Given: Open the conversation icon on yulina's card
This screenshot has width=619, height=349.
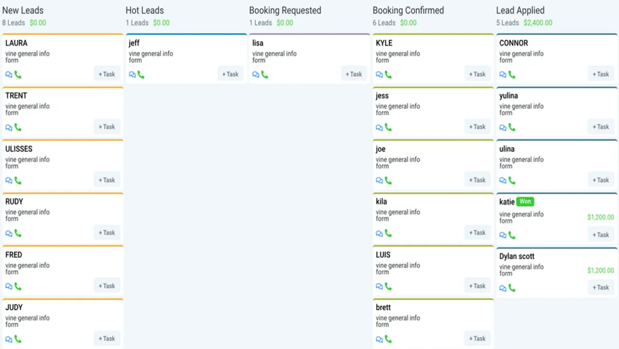Looking at the screenshot, I should click(x=503, y=127).
